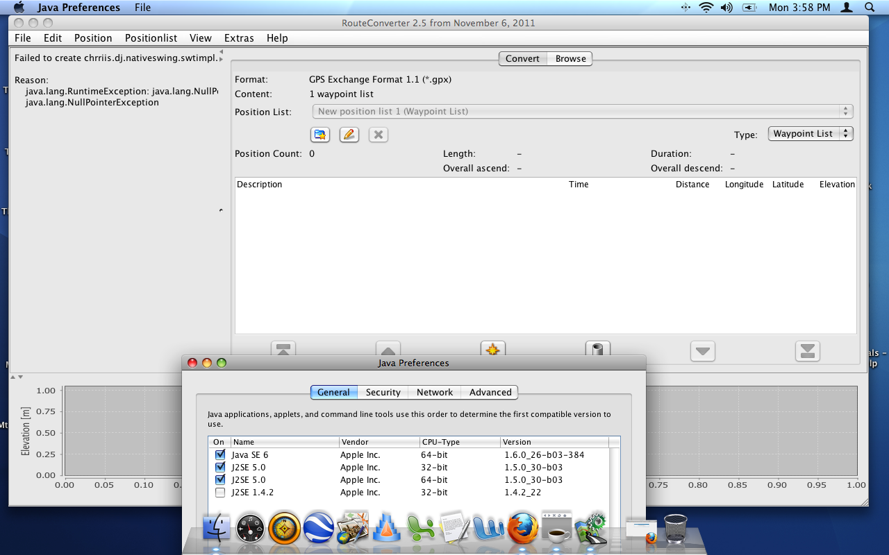
Task: Open the Positionlist menu
Action: tap(151, 38)
